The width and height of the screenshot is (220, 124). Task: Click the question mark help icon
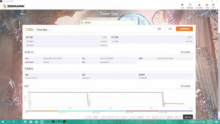[x=135, y=22]
